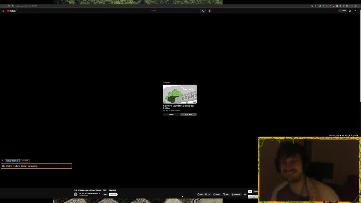Reload the page with the refresh icon
Screen dimensions: 361x203
click(9, 6)
